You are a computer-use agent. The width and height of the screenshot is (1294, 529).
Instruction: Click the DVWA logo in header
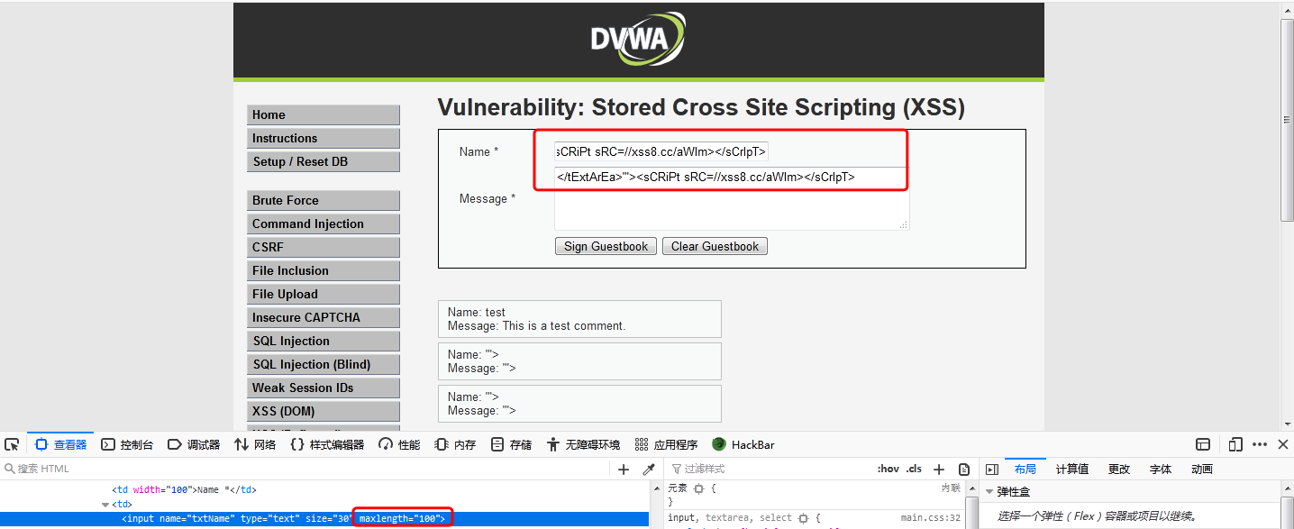[x=638, y=39]
